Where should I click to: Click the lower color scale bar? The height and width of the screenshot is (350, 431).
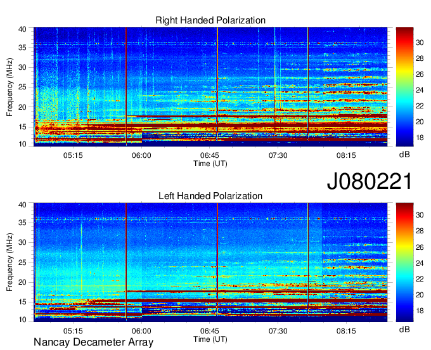[x=404, y=262]
